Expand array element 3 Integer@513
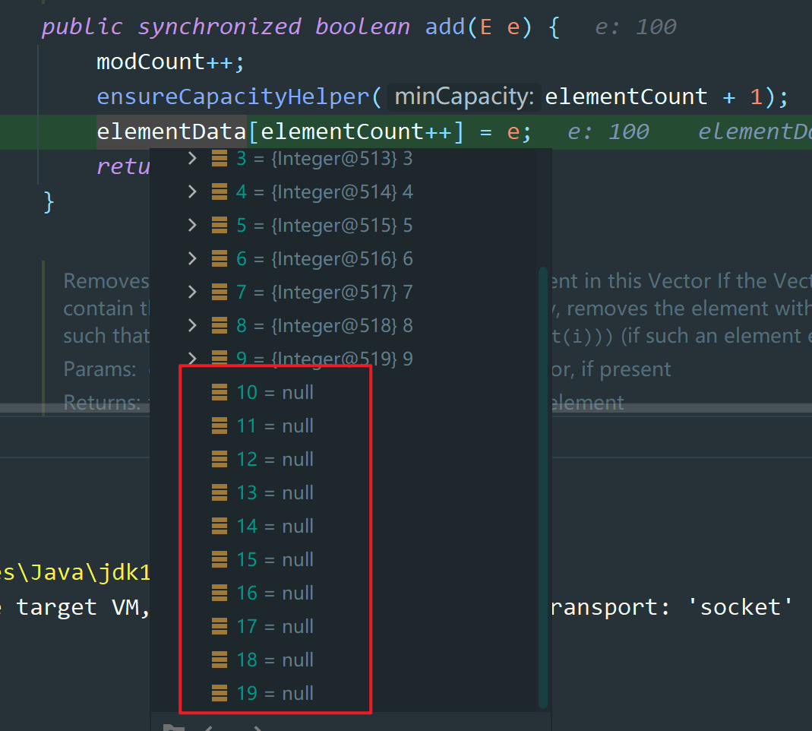Viewport: 812px width, 731px height. pyautogui.click(x=192, y=159)
